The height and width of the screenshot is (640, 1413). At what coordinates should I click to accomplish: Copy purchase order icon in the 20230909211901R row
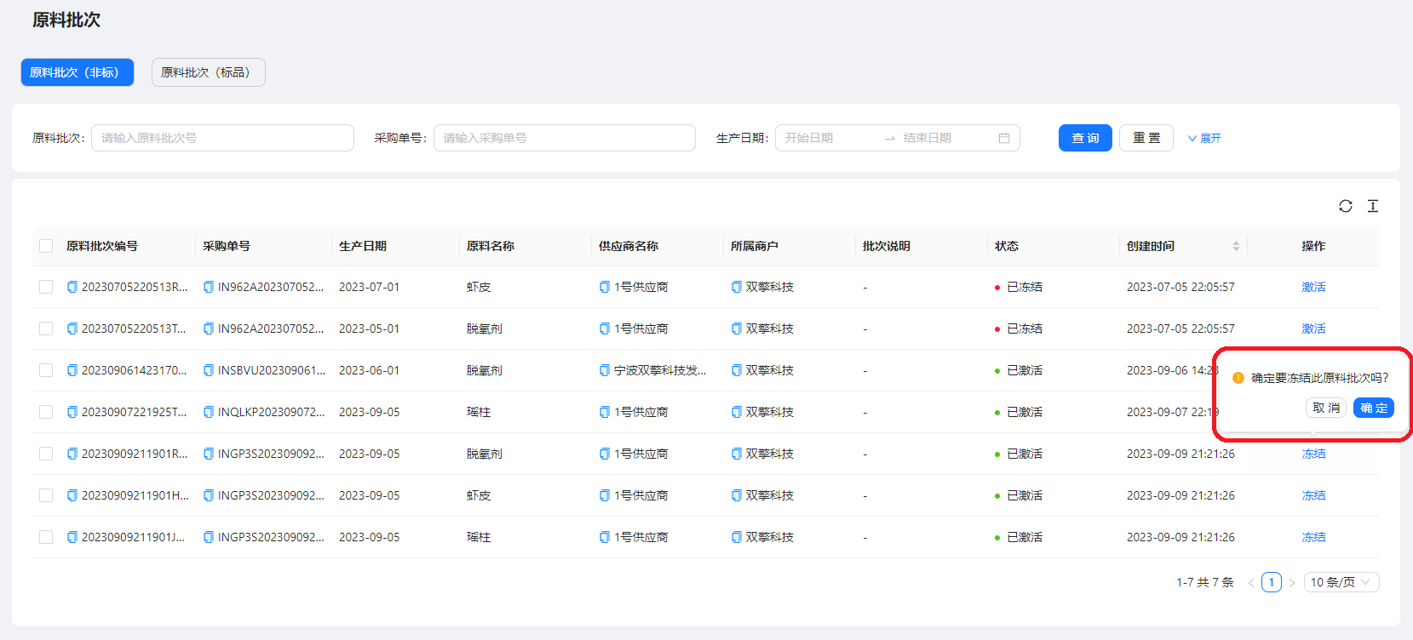[209, 454]
